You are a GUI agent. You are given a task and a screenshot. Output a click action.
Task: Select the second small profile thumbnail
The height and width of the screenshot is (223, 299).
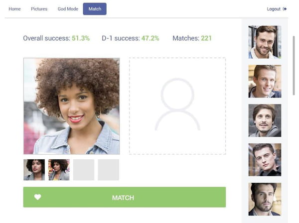click(59, 170)
